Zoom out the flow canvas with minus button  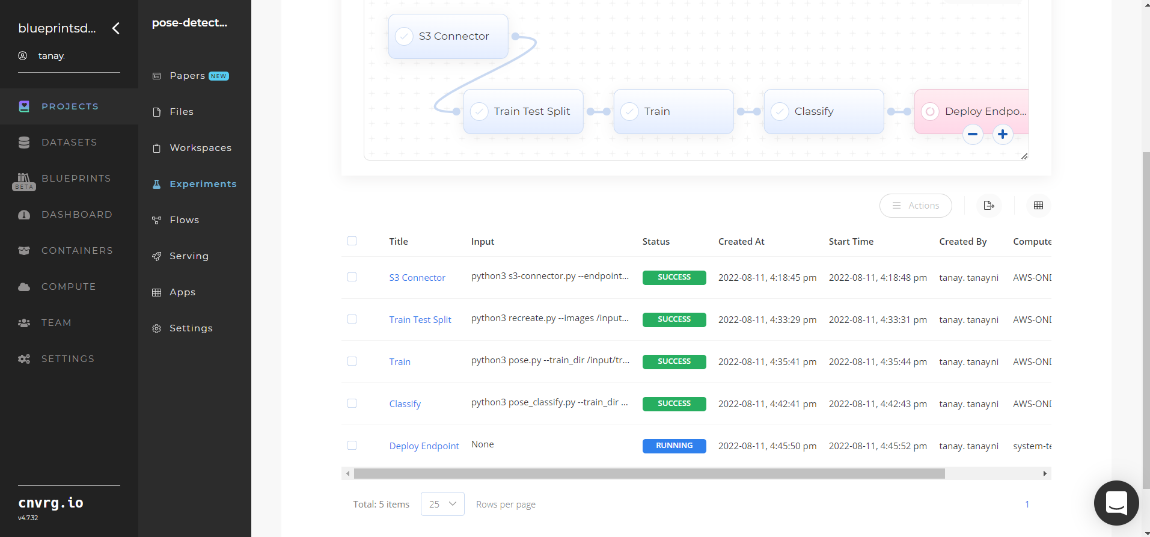point(973,134)
